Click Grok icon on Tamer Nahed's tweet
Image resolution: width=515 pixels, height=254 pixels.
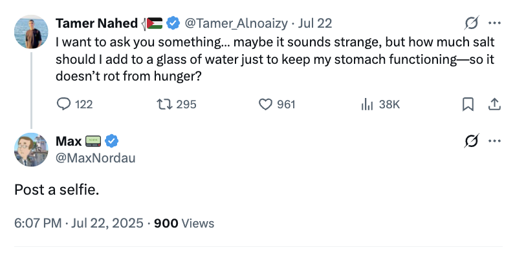click(472, 23)
